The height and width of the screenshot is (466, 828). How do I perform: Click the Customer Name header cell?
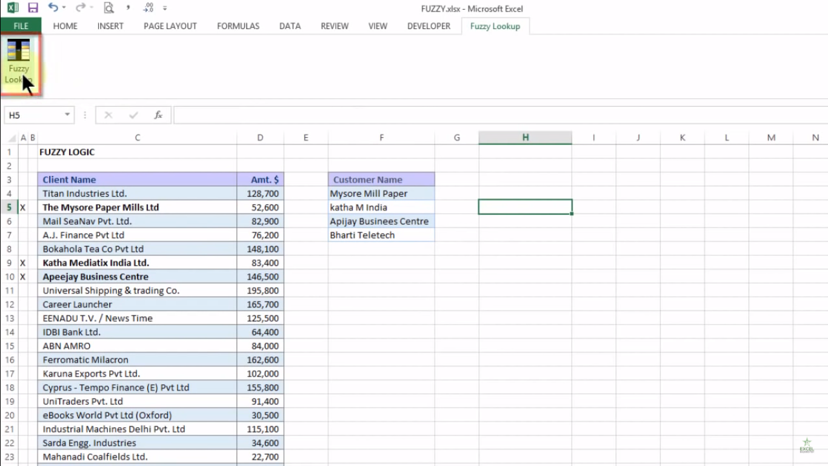click(381, 180)
